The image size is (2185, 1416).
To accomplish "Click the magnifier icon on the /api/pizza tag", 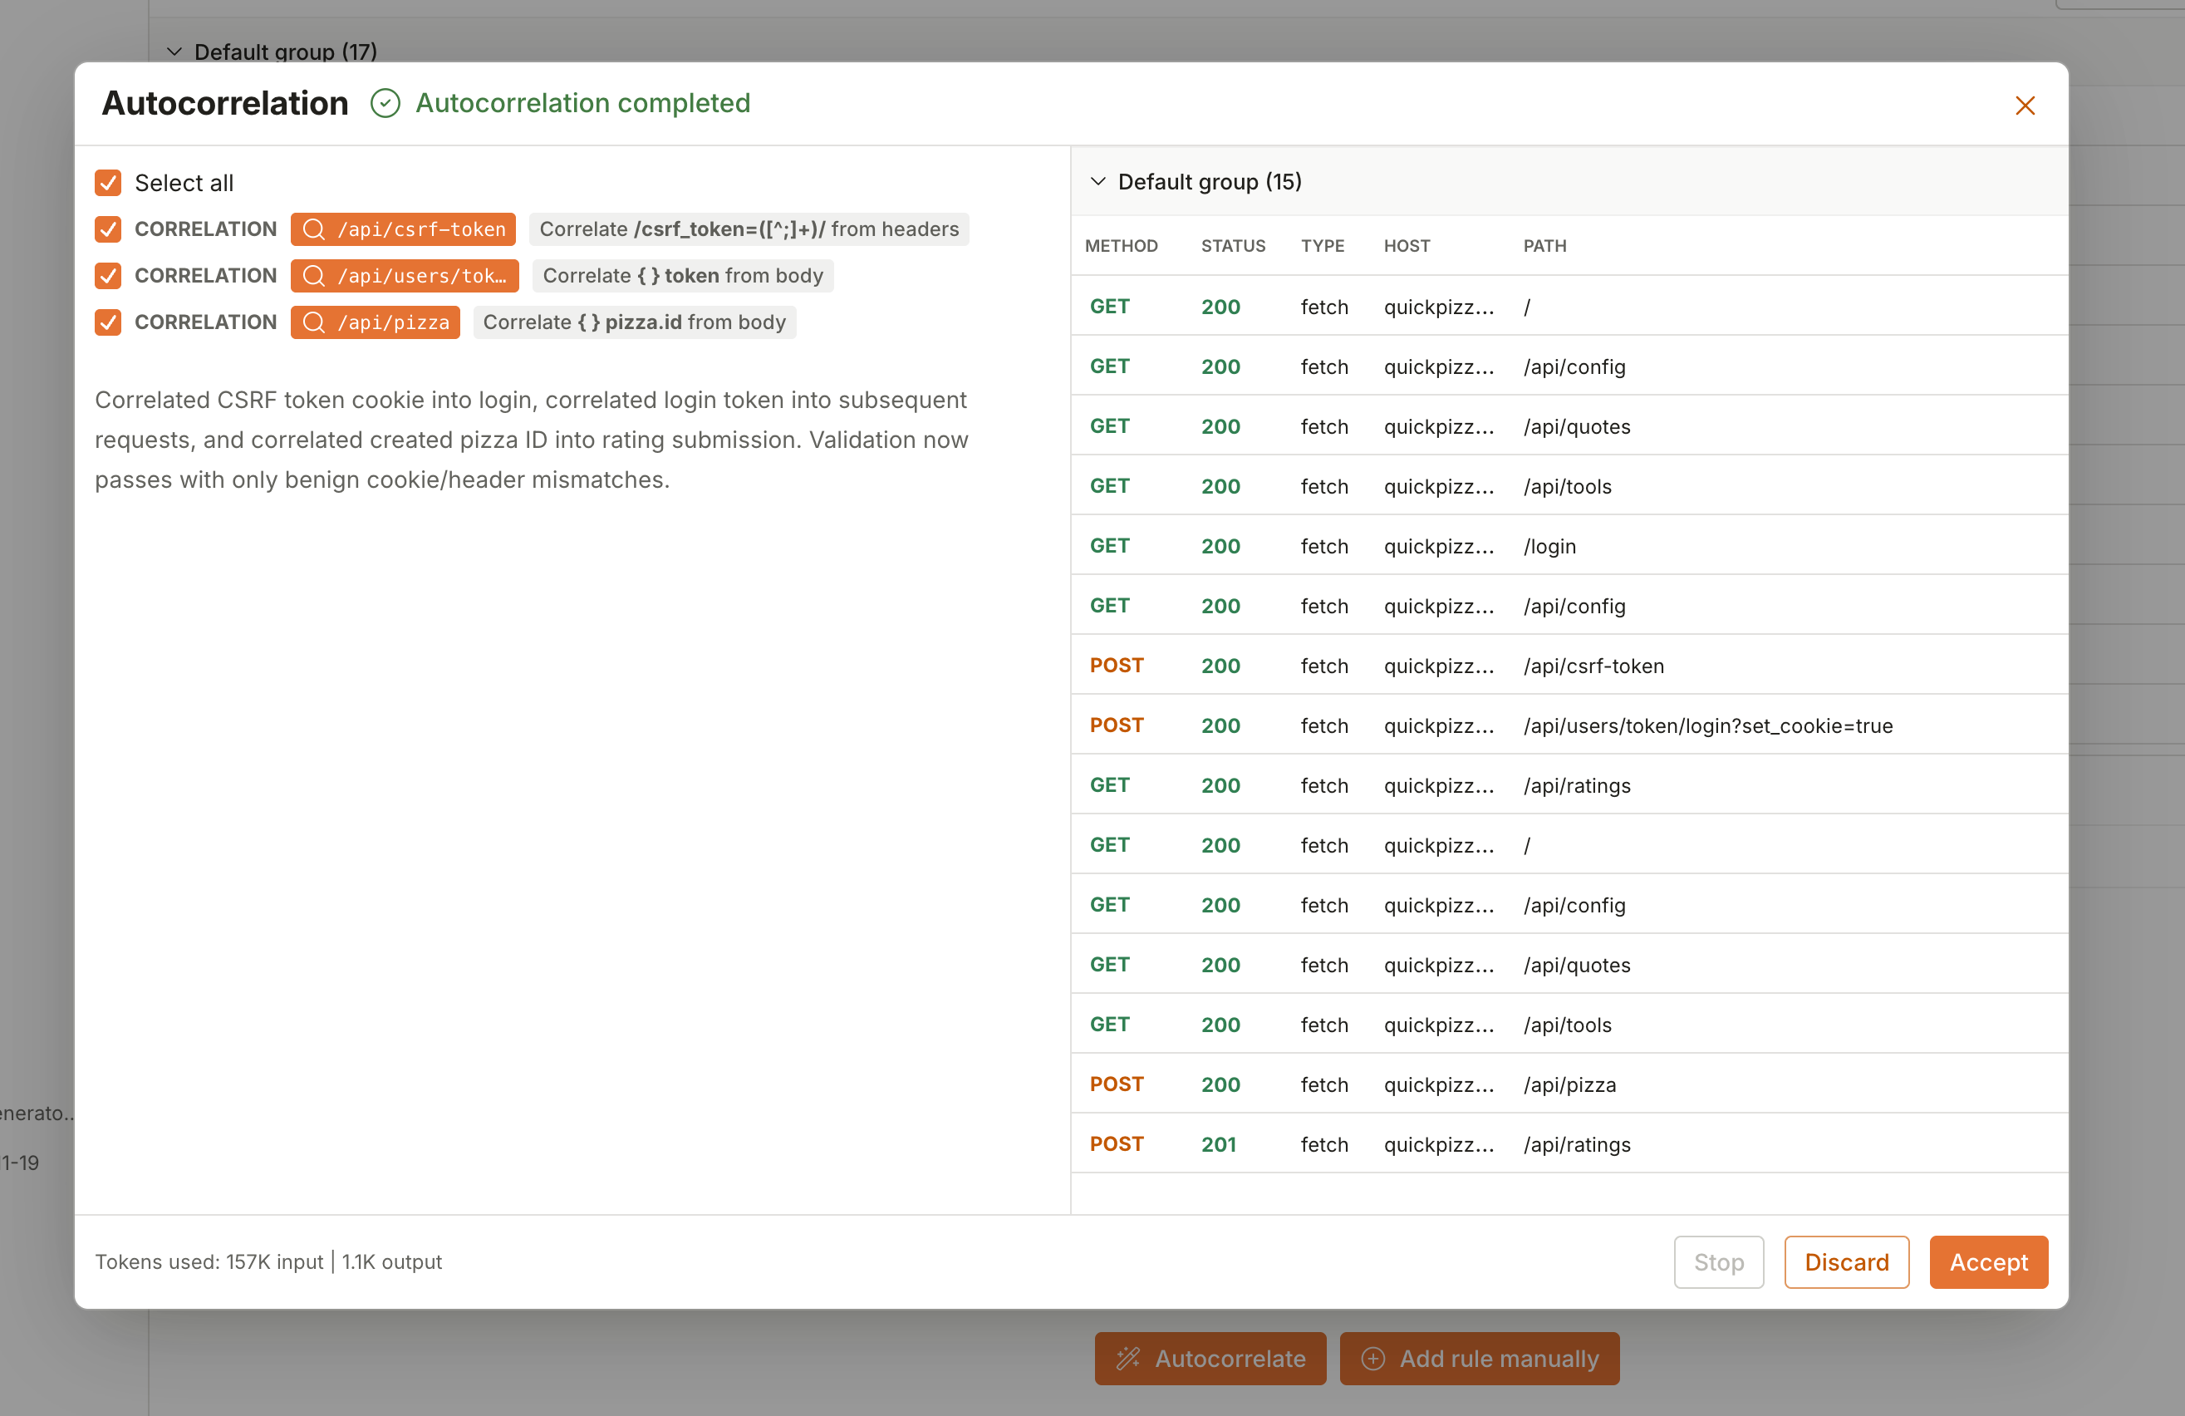I will coord(314,322).
